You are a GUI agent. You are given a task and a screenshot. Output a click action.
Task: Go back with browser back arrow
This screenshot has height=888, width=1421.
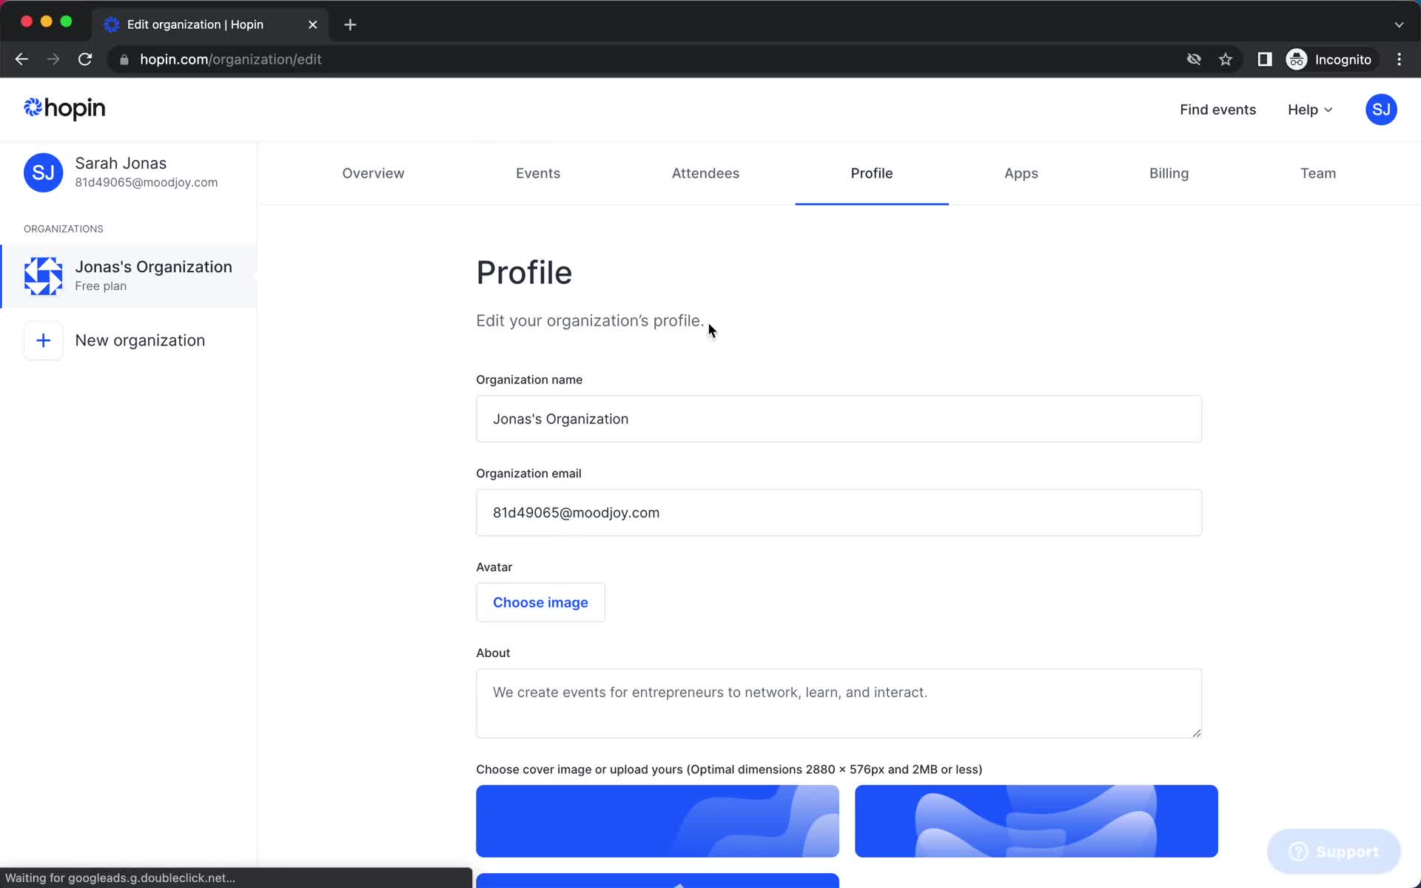[x=21, y=59]
